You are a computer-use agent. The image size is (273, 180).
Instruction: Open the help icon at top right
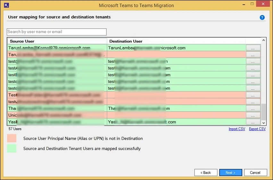pyautogui.click(x=262, y=17)
